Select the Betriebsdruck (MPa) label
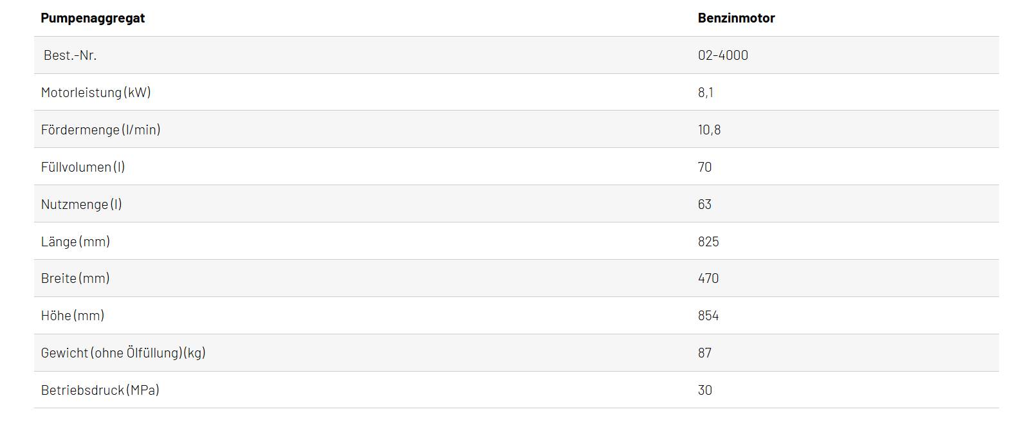Viewport: 1010px width, 425px height. (100, 390)
